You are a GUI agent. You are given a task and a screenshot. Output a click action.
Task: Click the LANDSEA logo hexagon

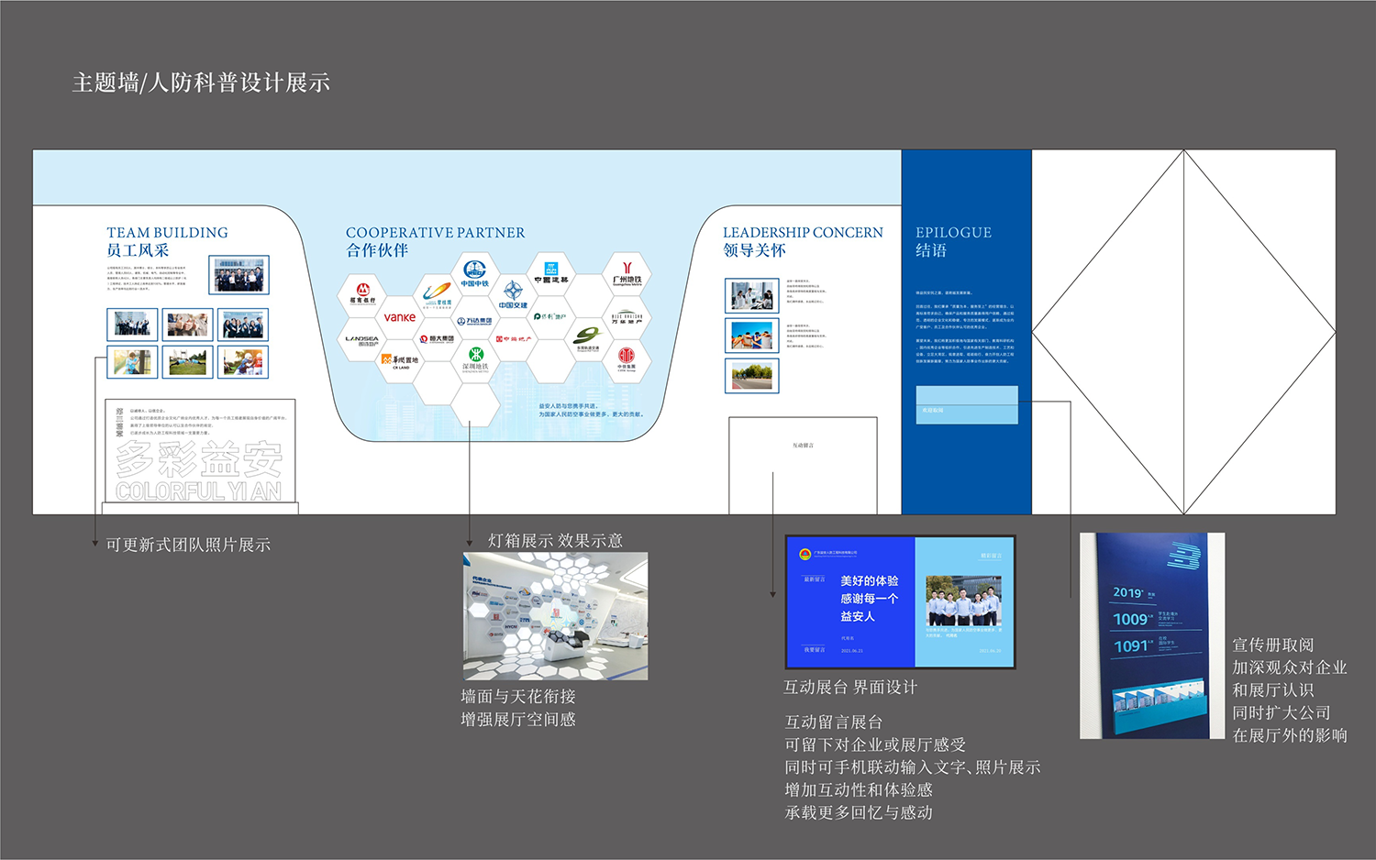(x=362, y=339)
